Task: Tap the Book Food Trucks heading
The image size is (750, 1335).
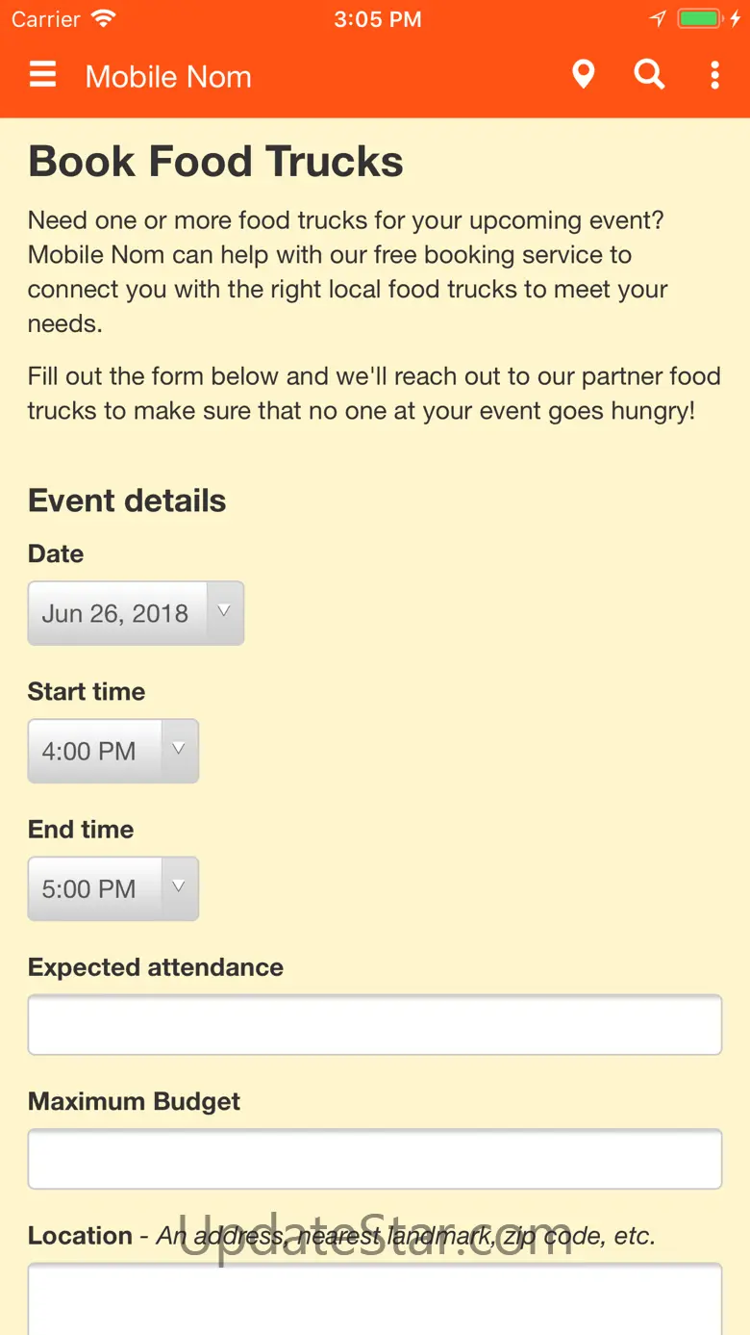Action: [x=215, y=162]
